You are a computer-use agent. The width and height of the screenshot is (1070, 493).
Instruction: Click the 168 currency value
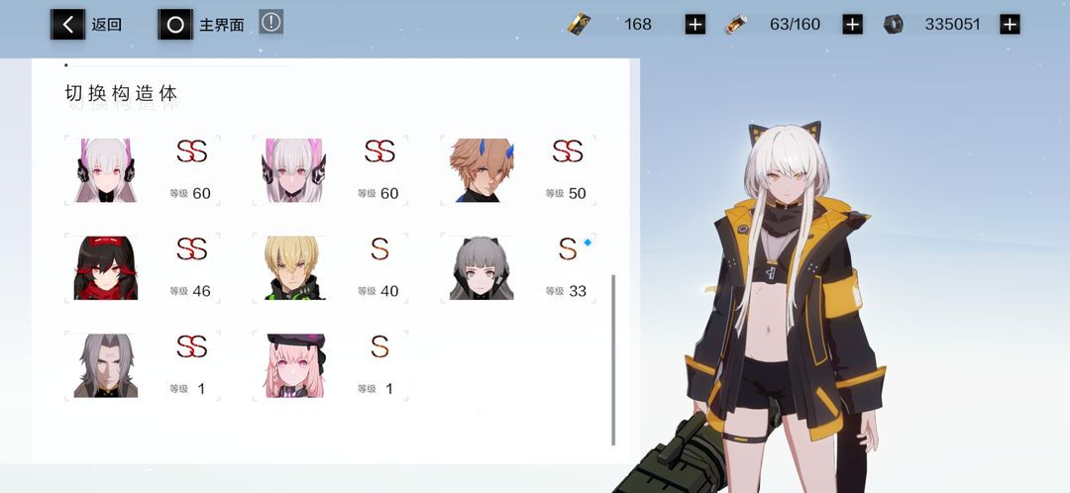click(x=637, y=25)
